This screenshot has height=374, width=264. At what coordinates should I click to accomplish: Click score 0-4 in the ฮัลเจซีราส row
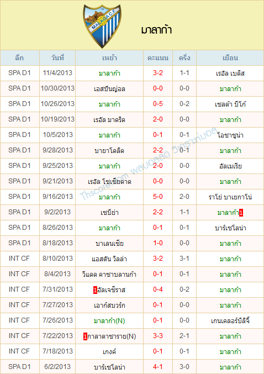tap(158, 289)
